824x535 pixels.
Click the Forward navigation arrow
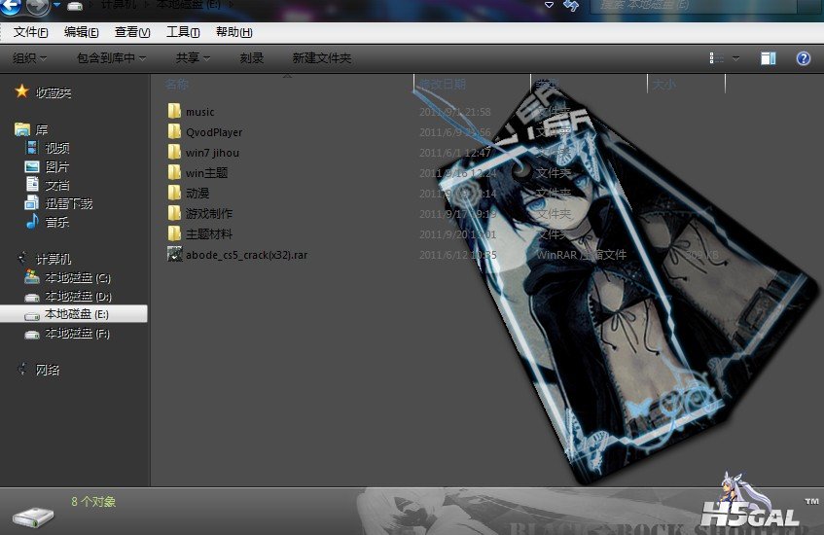[x=37, y=6]
